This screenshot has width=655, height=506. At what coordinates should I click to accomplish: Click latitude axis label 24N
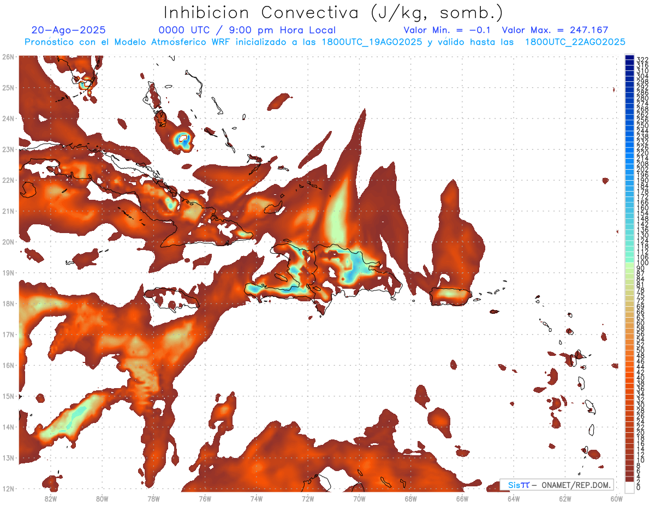pos(8,118)
